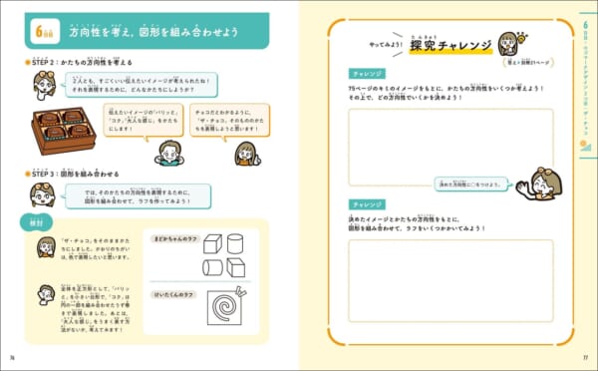
Task: Click the STEP 2 orange bullet heading
Action: 79,62
